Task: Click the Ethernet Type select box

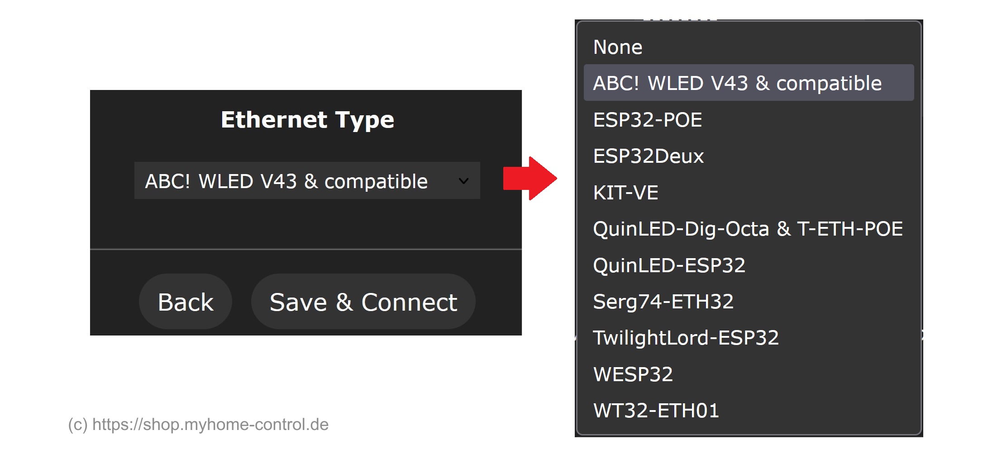Action: pyautogui.click(x=307, y=180)
